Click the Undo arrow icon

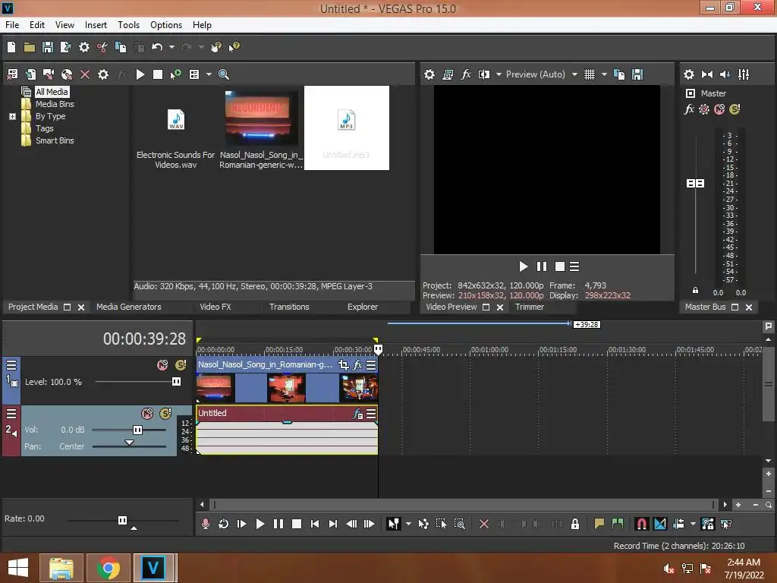(157, 47)
